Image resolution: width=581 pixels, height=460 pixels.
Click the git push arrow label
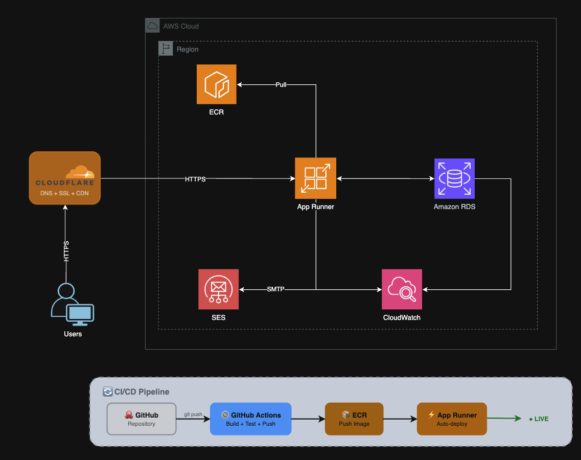[x=193, y=414]
